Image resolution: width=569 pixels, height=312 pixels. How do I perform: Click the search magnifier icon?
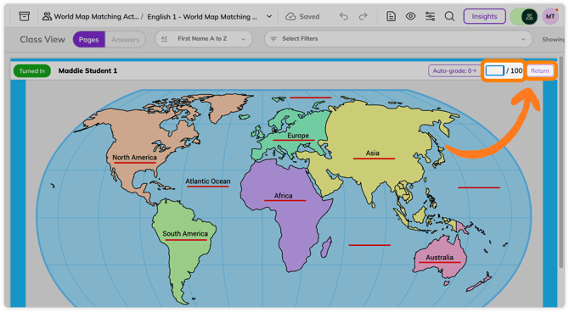(x=449, y=16)
